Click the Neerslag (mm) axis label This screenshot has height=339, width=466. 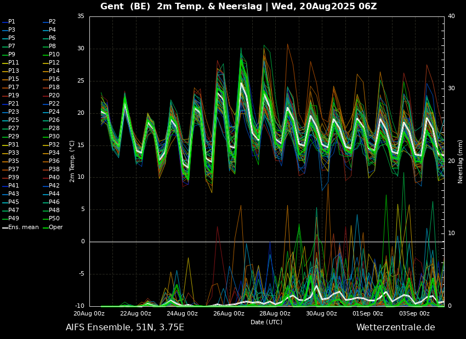pos(461,161)
